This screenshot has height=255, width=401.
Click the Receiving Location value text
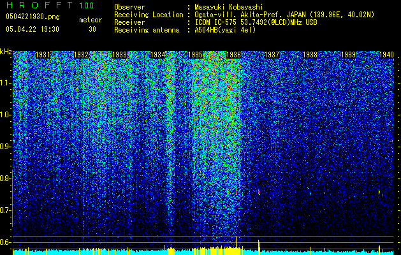(284, 15)
